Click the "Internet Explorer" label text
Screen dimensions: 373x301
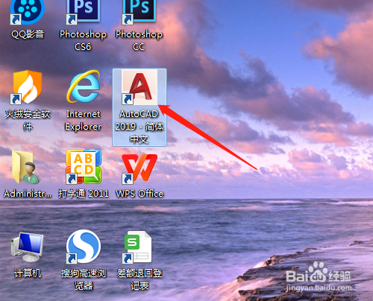[83, 121]
